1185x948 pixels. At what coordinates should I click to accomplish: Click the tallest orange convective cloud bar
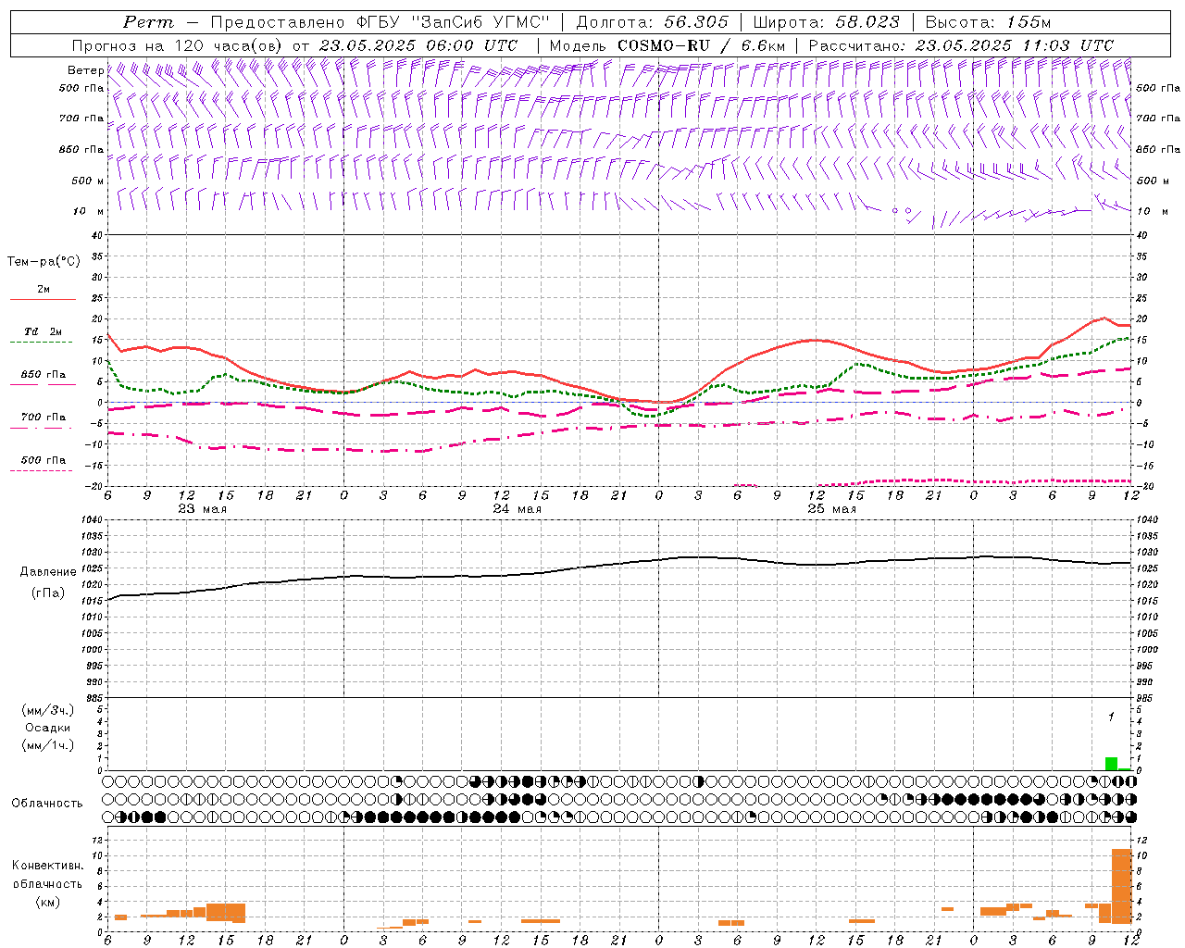[1122, 886]
